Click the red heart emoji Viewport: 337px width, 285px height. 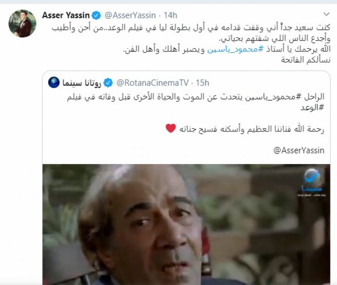171,129
